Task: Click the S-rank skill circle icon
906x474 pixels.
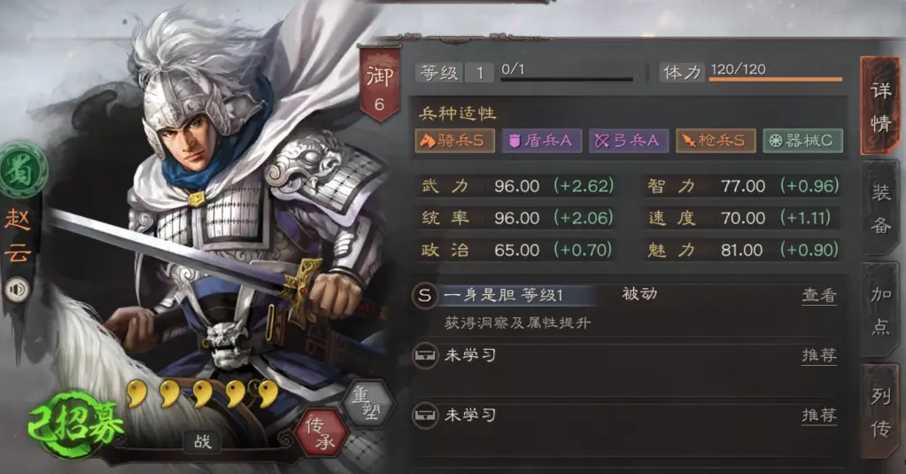Action: [x=425, y=295]
